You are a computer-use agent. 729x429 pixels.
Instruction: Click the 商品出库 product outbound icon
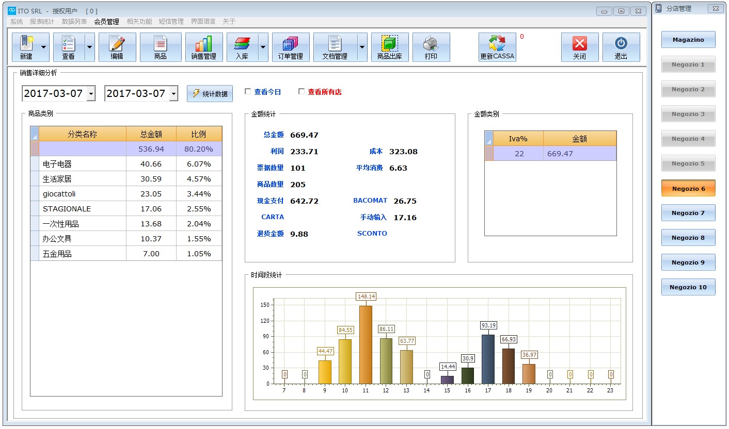pyautogui.click(x=389, y=44)
